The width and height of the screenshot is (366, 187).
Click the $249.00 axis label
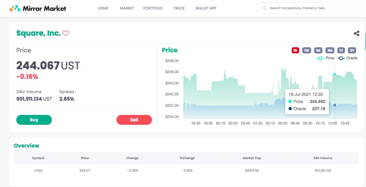click(x=172, y=61)
